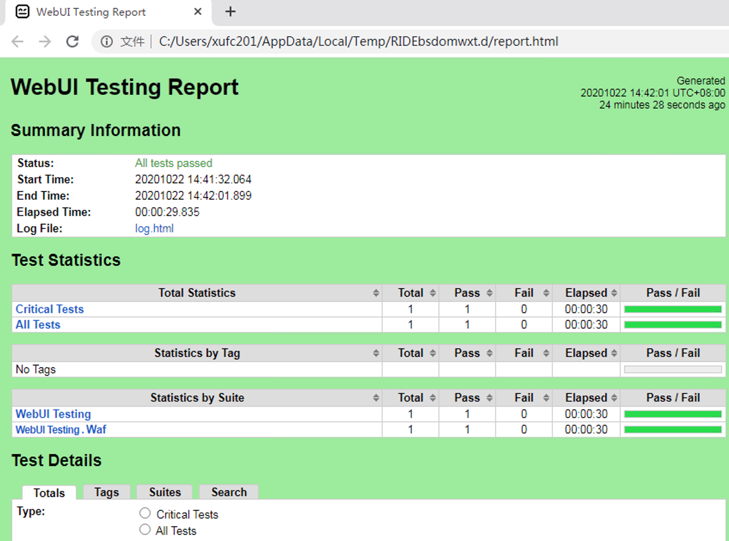The image size is (729, 541).
Task: Sort Total Statistics table by Elapsed column
Action: (614, 293)
